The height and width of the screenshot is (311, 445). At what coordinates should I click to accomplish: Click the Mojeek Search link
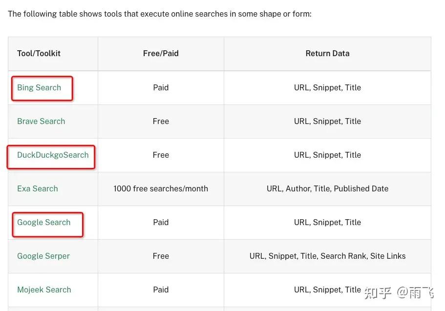coord(44,290)
